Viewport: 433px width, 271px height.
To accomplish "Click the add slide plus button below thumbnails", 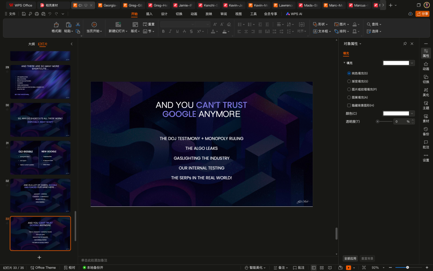I will coord(39,257).
